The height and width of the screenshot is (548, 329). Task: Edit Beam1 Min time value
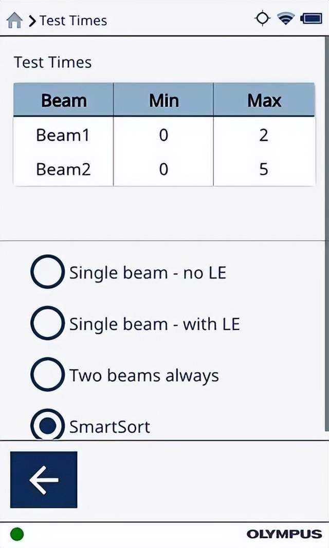[163, 136]
